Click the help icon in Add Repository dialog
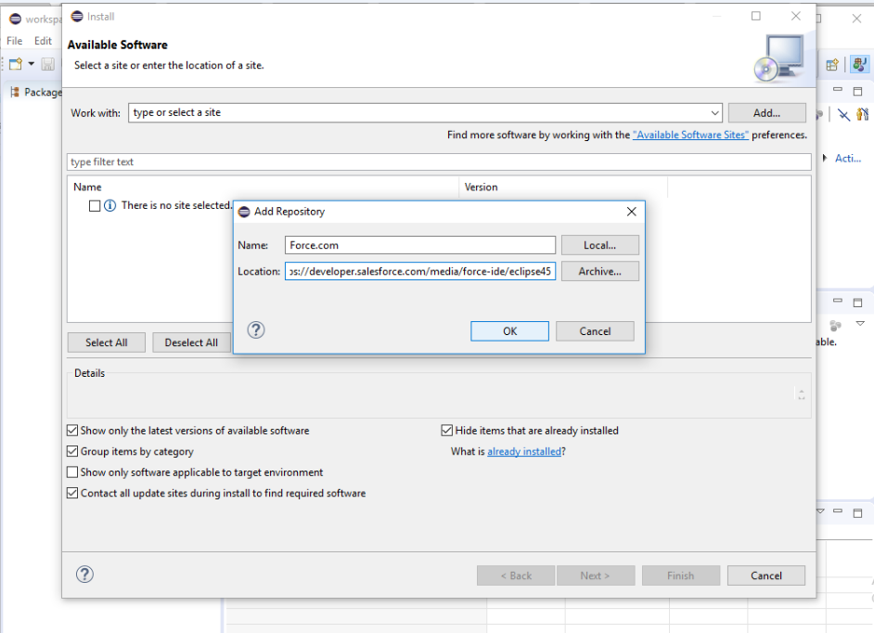 (256, 330)
